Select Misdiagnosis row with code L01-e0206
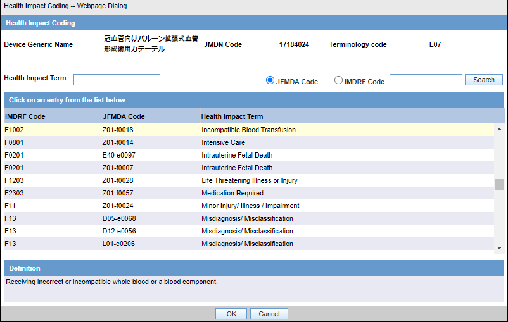 pyautogui.click(x=249, y=244)
